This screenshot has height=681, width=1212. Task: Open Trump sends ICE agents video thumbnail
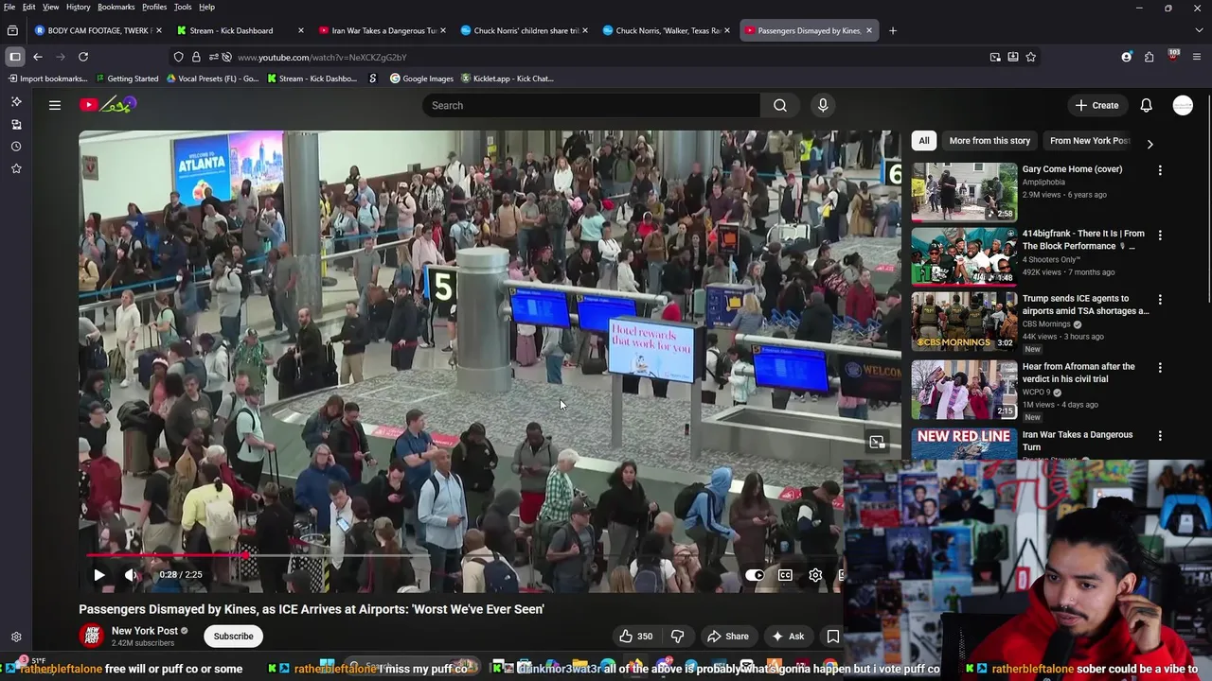pos(964,322)
